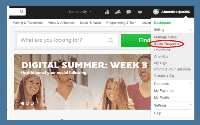Click the Digital Summer Week 3 banner
The image size is (200, 125).
82,82
